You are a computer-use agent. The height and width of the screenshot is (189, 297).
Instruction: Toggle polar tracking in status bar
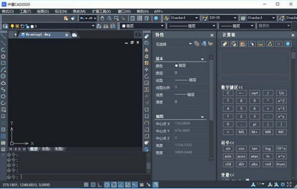[x=107, y=185]
